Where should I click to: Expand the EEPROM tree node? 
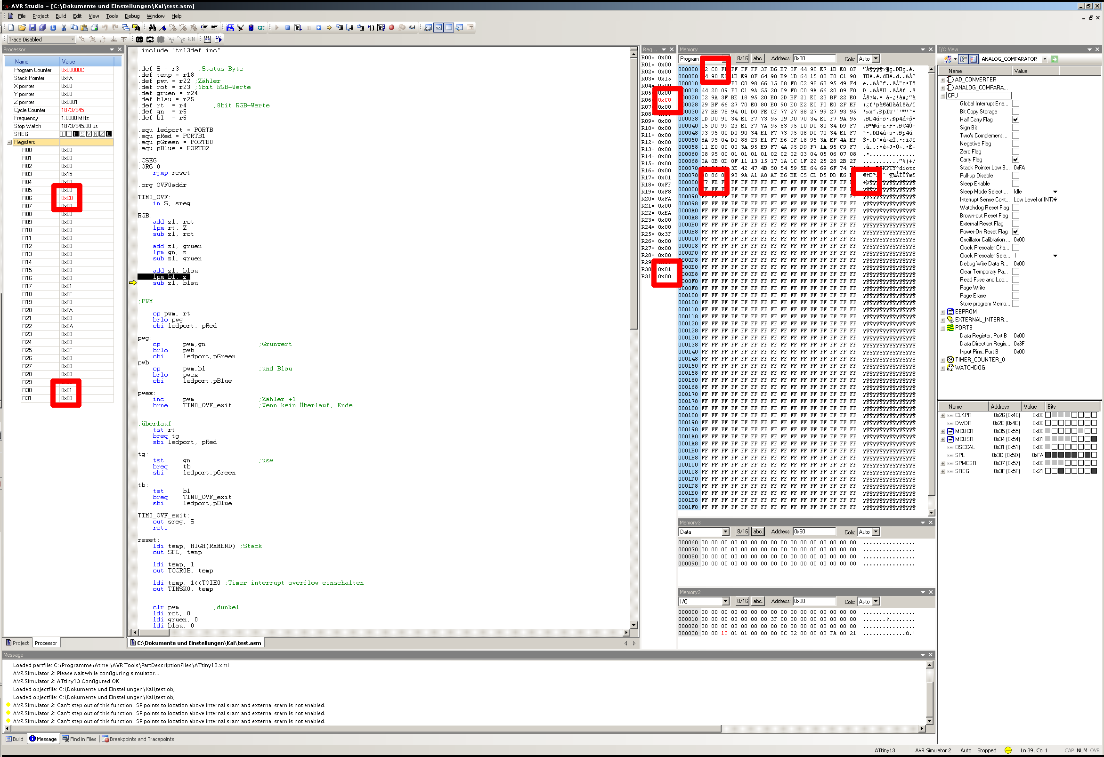coord(943,312)
